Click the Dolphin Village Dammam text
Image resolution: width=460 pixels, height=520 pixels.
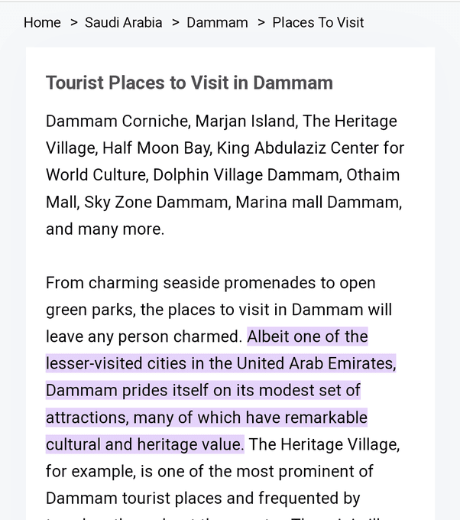coord(246,174)
